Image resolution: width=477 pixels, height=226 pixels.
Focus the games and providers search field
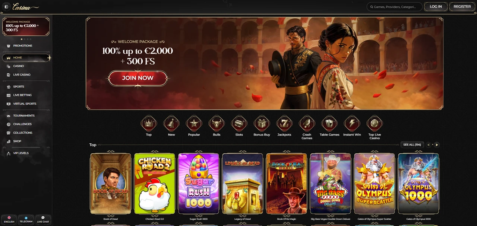pos(394,7)
